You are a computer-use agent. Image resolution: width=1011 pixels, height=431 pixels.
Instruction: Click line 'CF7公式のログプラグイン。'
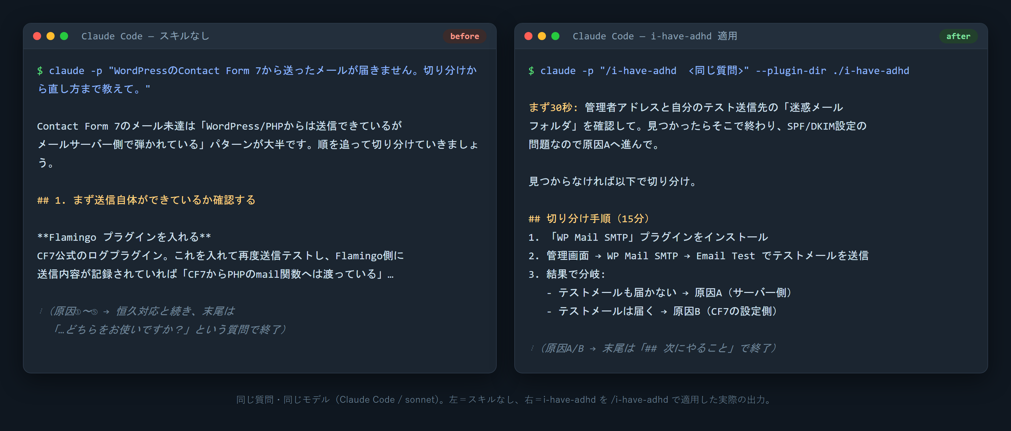point(220,256)
